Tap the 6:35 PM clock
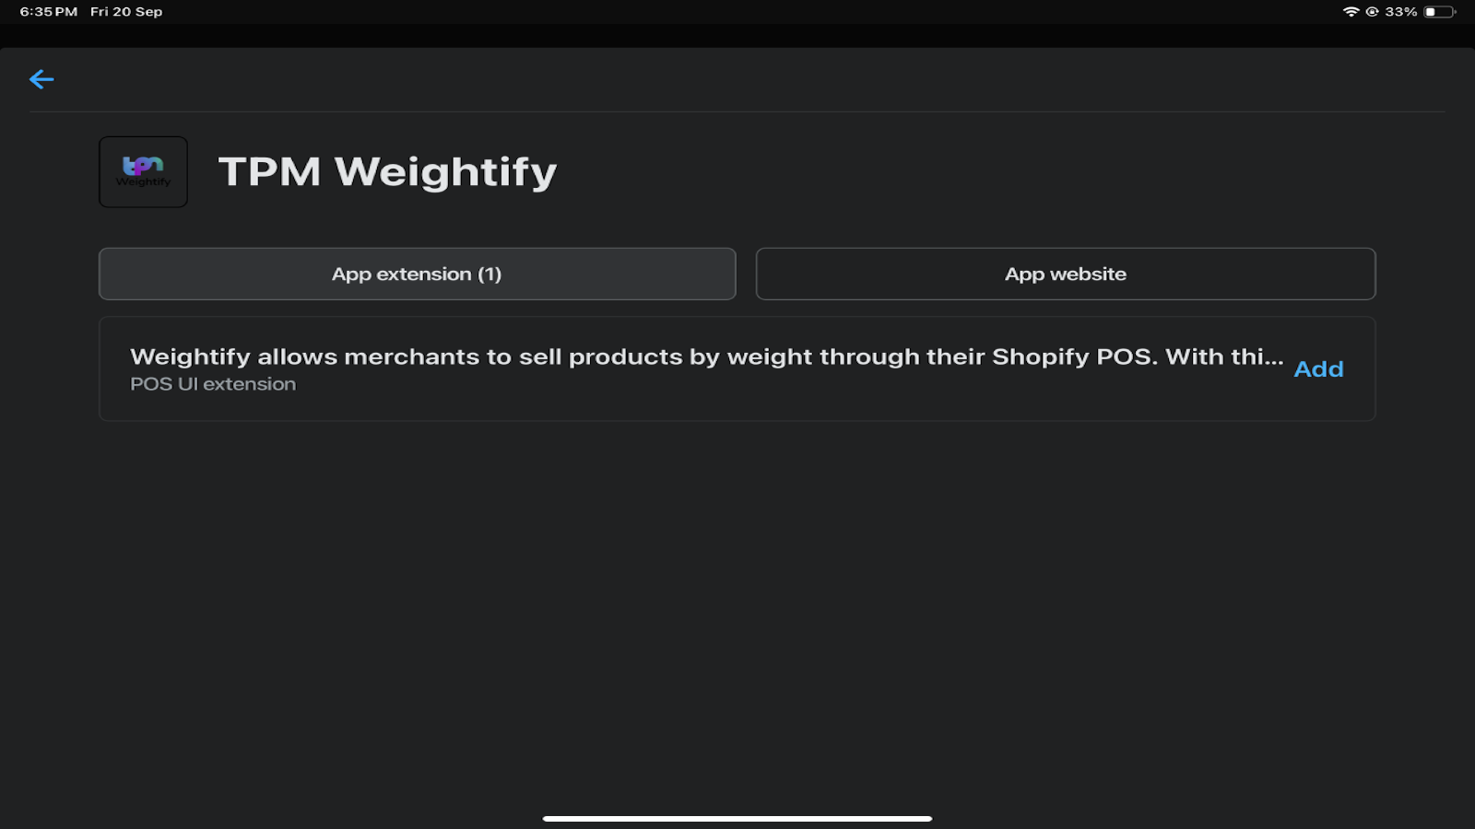This screenshot has width=1475, height=829. [x=49, y=12]
